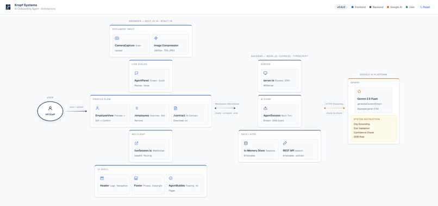This screenshot has width=438, height=206.
Task: Click the orange Google AI legend dot
Action: pyautogui.click(x=387, y=7)
